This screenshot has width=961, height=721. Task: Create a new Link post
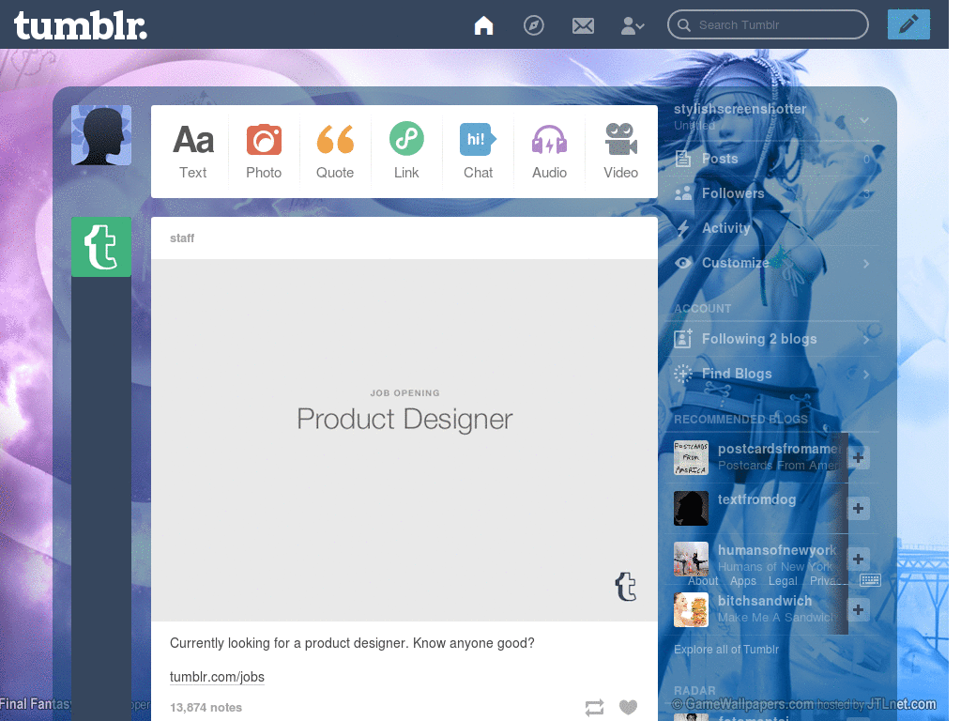point(406,151)
